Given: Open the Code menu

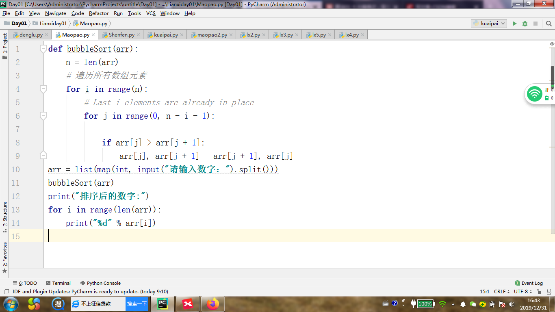Looking at the screenshot, I should tap(78, 13).
